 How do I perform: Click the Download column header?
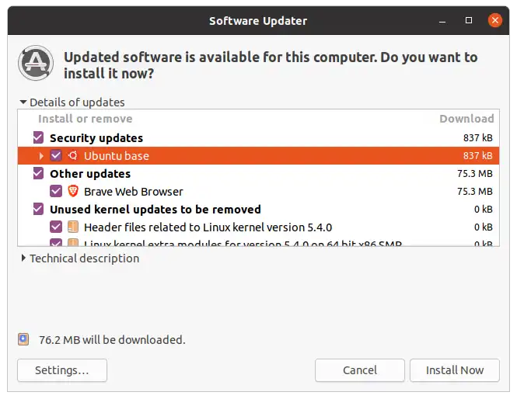coord(466,119)
